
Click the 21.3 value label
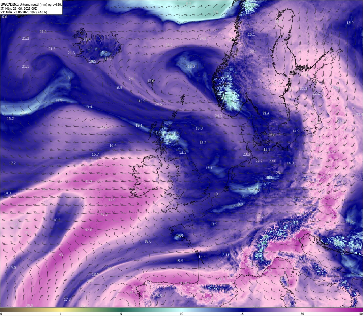71,53
